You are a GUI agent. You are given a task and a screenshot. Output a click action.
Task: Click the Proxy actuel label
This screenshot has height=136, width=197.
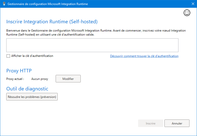coord(15,79)
